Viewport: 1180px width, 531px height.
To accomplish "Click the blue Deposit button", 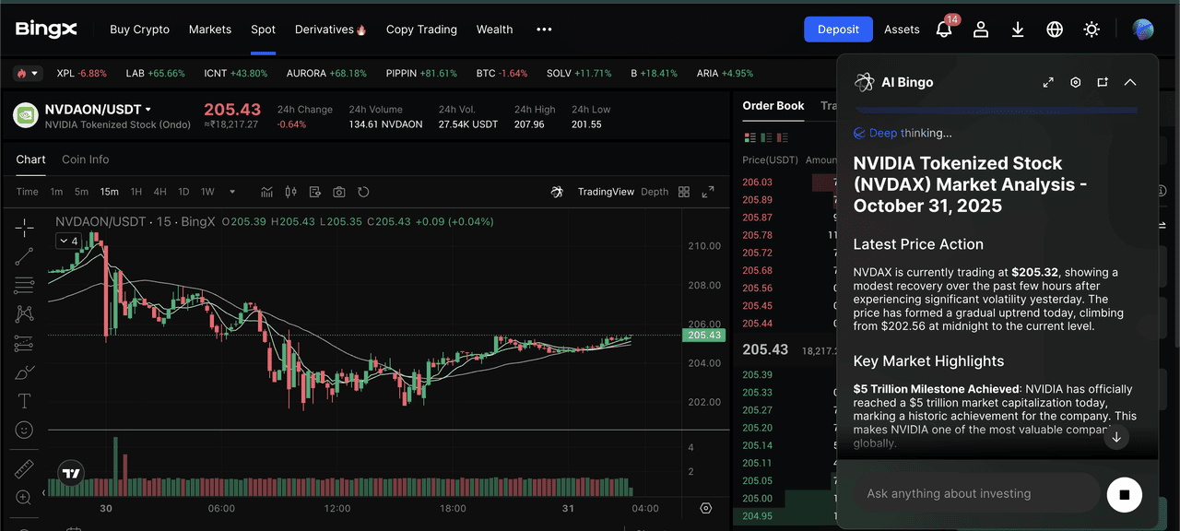I will click(838, 29).
